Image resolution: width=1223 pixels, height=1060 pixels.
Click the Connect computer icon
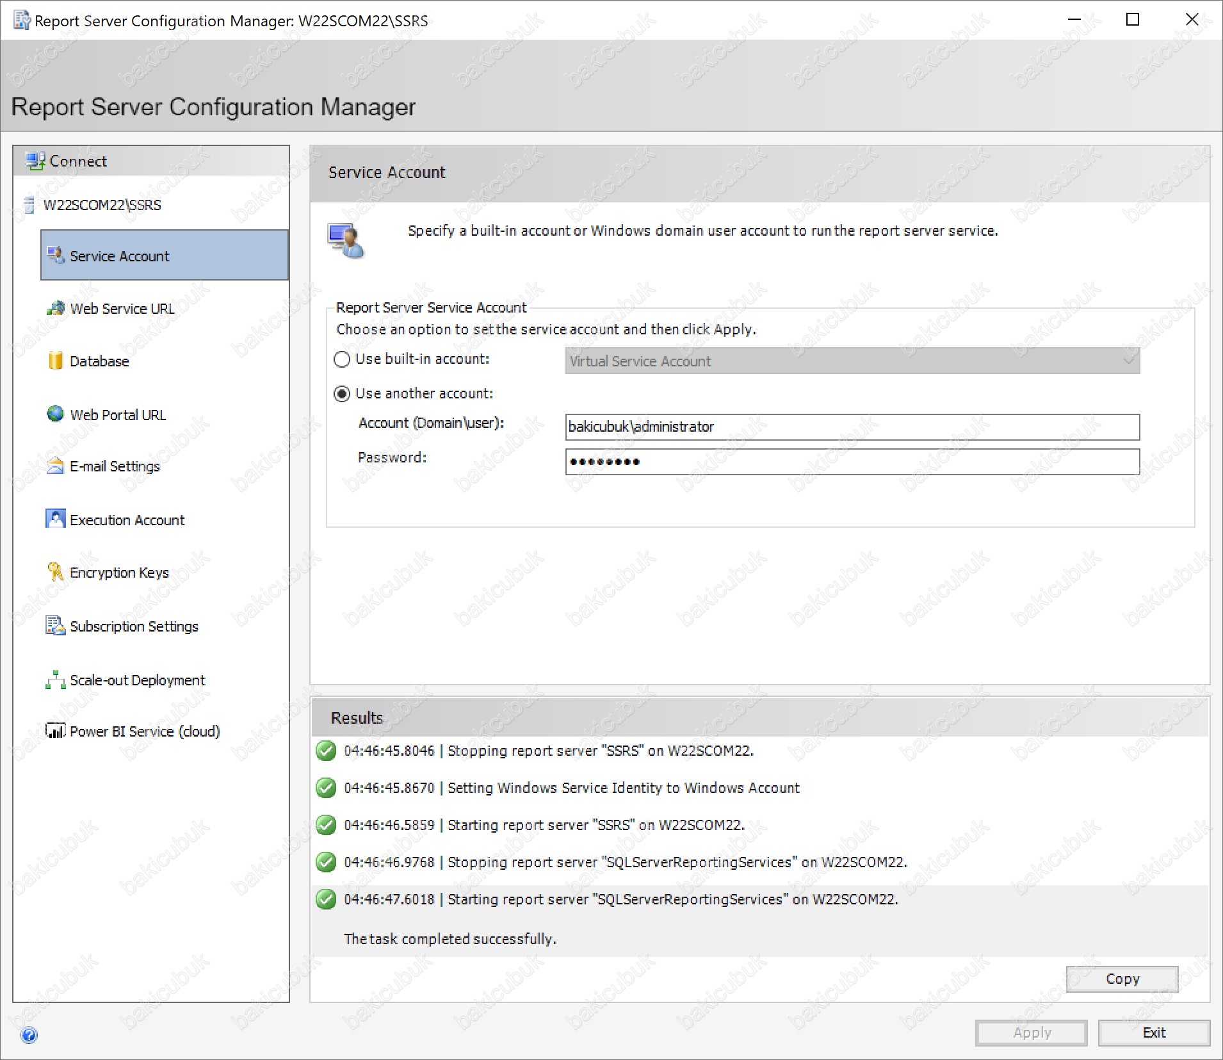click(x=35, y=161)
